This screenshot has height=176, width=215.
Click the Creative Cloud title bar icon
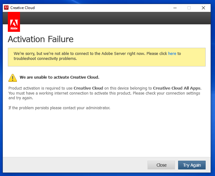tap(6, 8)
